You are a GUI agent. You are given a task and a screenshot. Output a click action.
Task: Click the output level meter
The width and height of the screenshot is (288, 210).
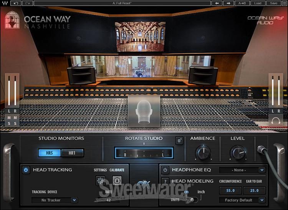[276, 91]
